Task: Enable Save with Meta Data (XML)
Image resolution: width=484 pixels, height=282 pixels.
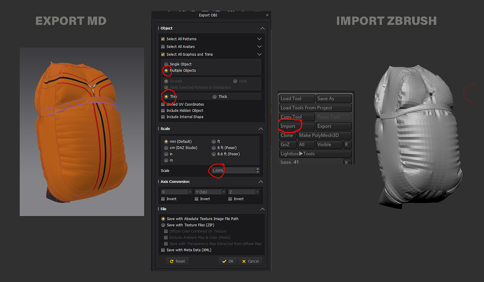Action: 163,250
